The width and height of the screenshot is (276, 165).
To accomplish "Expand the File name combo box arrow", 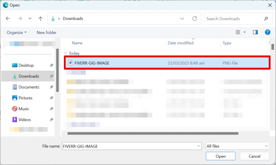I will point(198,146).
